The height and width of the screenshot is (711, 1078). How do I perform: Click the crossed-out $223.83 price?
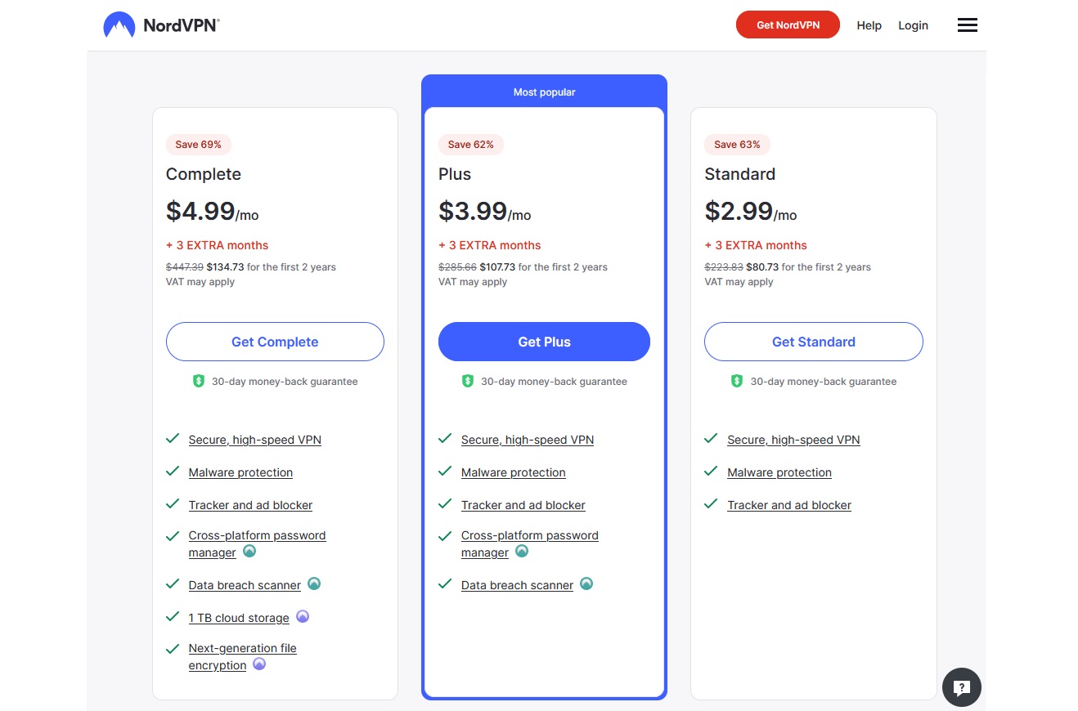(x=724, y=267)
